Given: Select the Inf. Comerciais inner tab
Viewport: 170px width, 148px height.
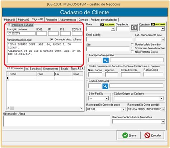Looking at the screenshot, I should tap(15, 68).
